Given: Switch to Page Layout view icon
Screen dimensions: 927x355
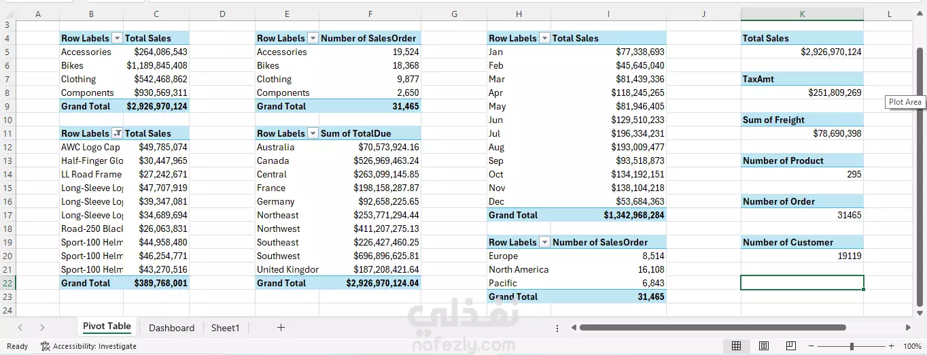Looking at the screenshot, I should click(x=763, y=346).
